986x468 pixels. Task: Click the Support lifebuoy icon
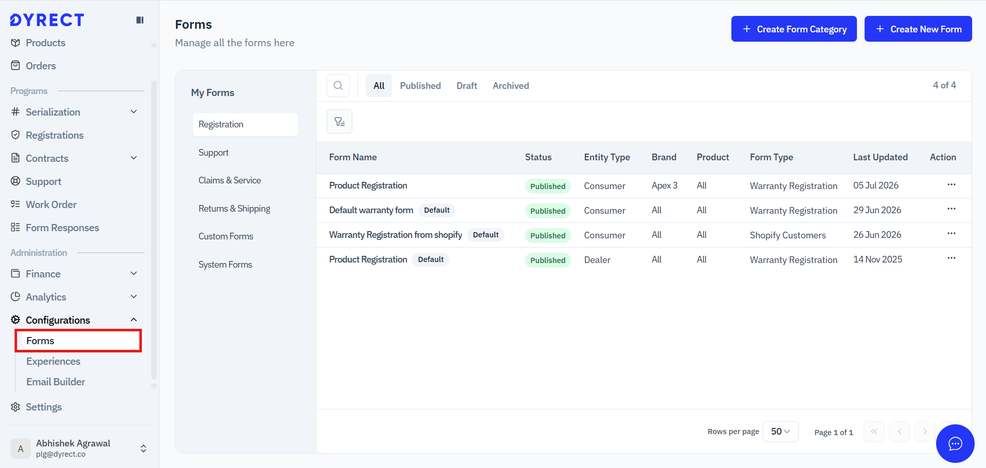click(x=15, y=181)
